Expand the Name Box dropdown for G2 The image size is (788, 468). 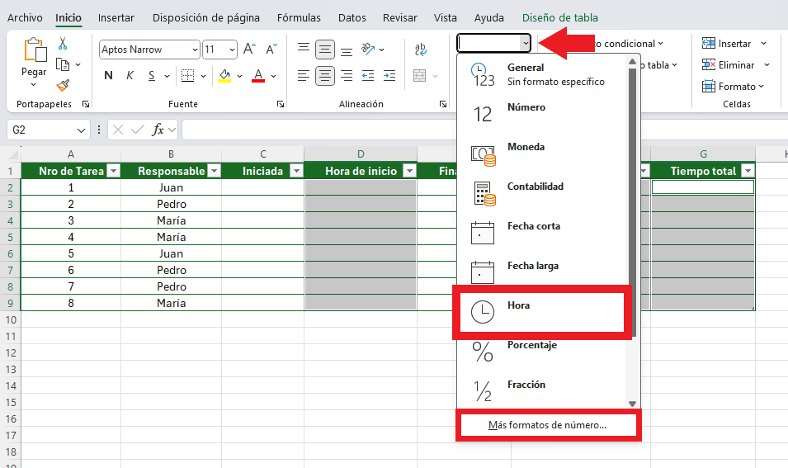(81, 130)
